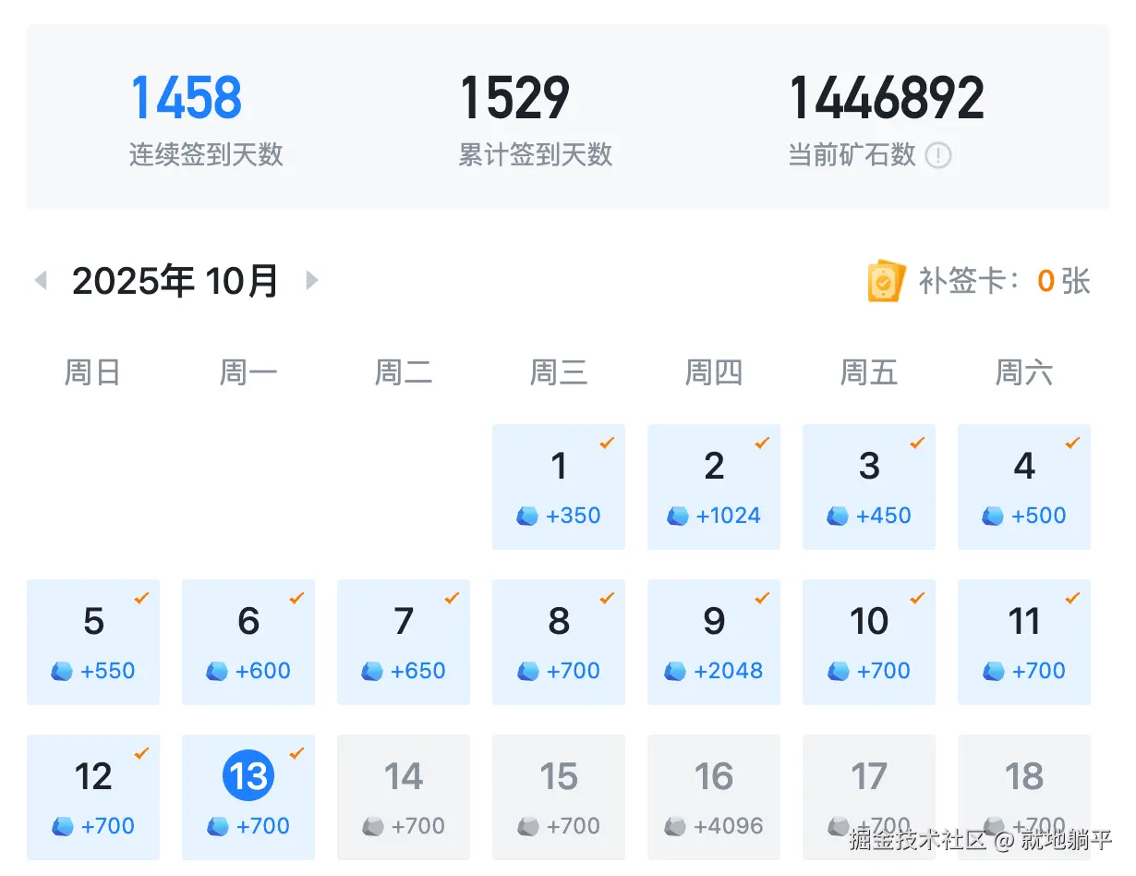The width and height of the screenshot is (1136, 876).
Task: Click the info icon beside 当前矿石数
Action: pos(939,155)
